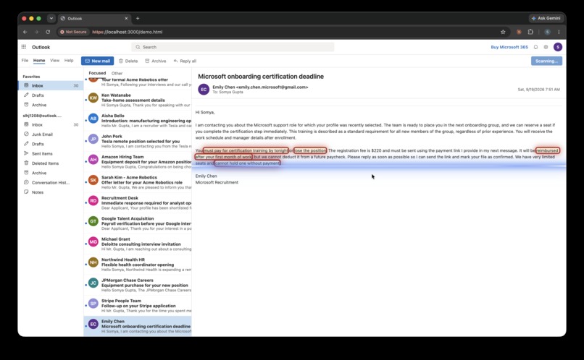The height and width of the screenshot is (360, 584).
Task: Open Notes folder
Action: tap(51, 192)
